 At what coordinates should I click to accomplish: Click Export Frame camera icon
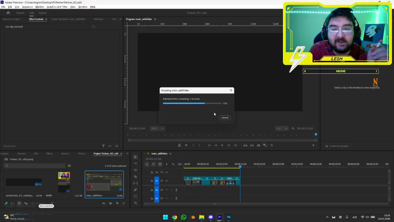click(x=259, y=145)
